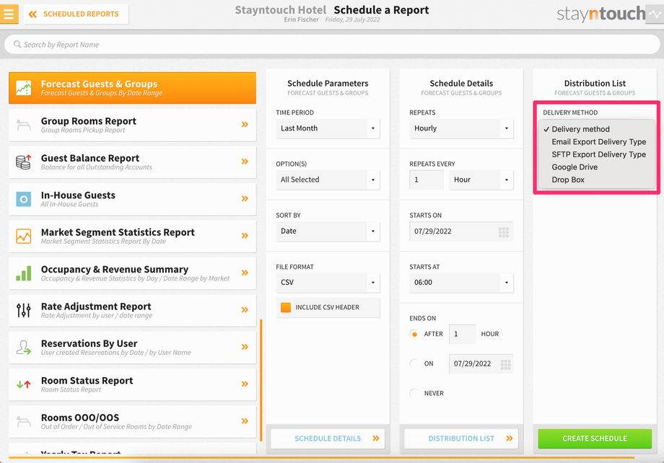Click the After hour count field
This screenshot has height=463, width=664.
[x=463, y=335]
